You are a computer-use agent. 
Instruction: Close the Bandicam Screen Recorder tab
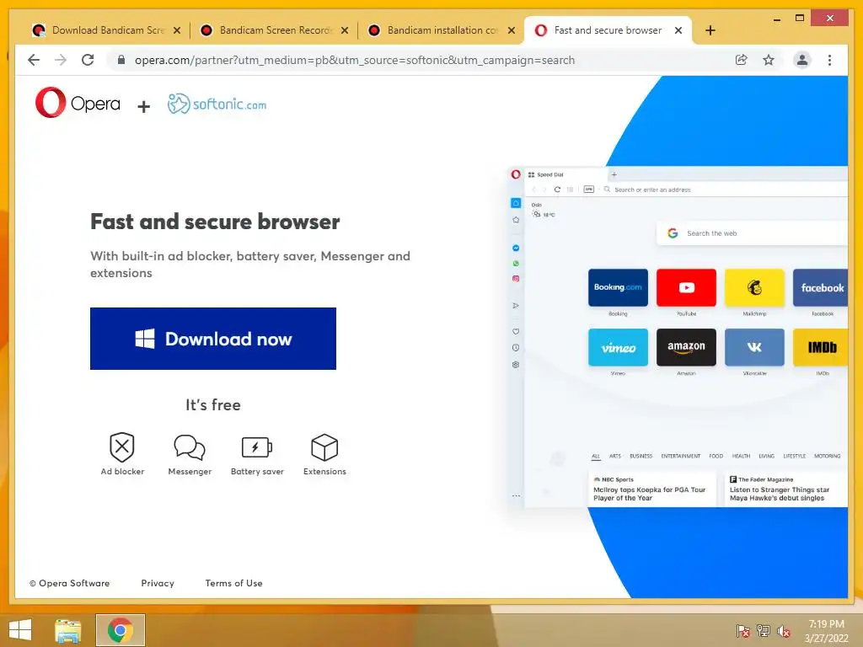pos(345,30)
